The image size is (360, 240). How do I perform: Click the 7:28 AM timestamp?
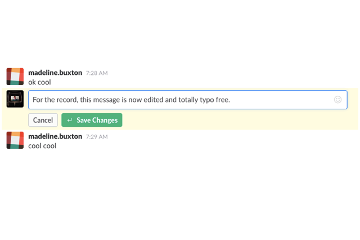tap(97, 73)
